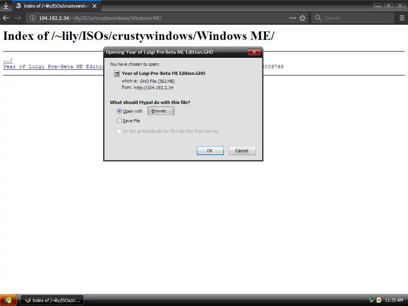The image size is (408, 306).
Task: Open the hamburger application menu
Action: coord(402,18)
